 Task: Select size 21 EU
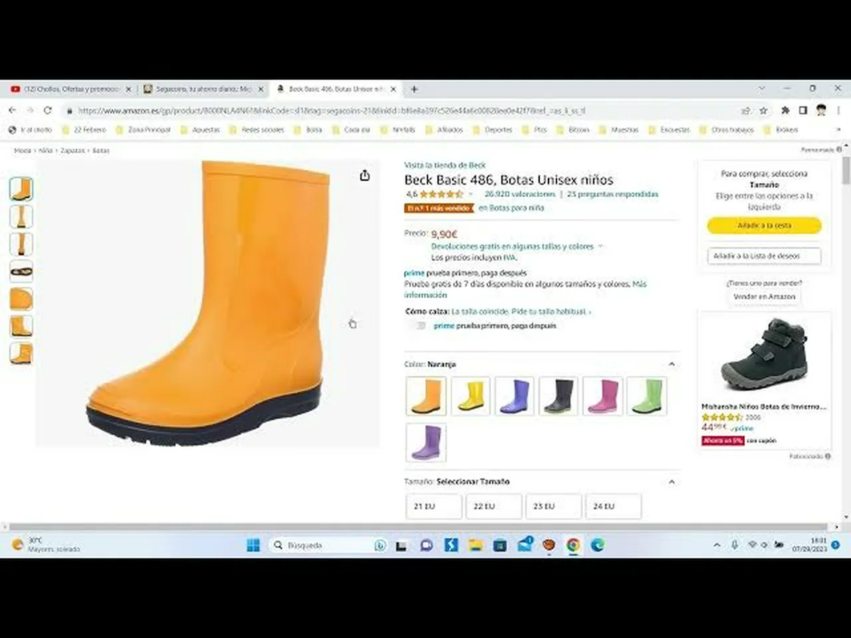click(x=433, y=506)
